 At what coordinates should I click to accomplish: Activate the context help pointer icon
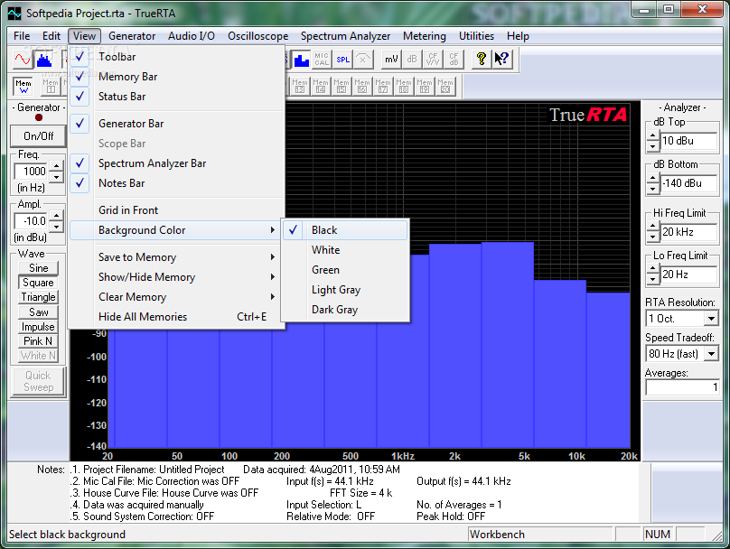coord(502,59)
